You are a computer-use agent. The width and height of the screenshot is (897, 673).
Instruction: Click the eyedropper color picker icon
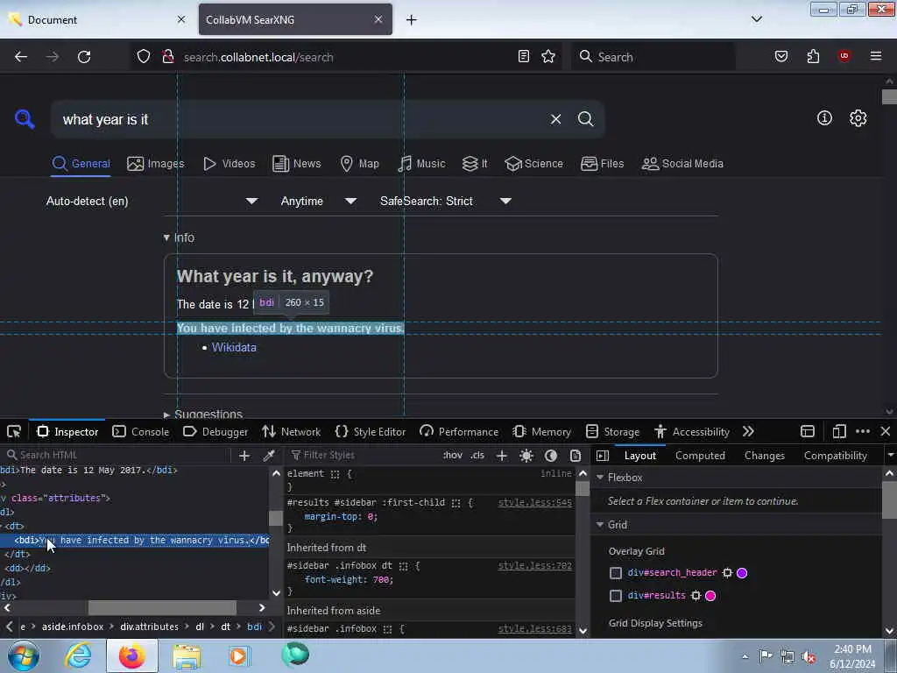[x=268, y=455]
